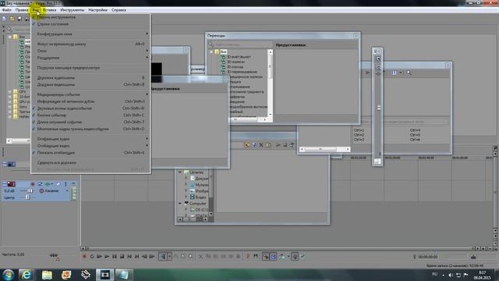Click the play icon in preview window toolbar
The image size is (499, 281).
coord(368,73)
